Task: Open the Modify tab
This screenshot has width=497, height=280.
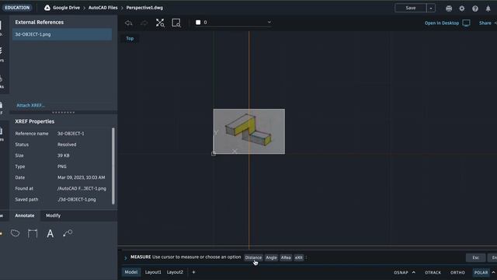Action: [53, 215]
